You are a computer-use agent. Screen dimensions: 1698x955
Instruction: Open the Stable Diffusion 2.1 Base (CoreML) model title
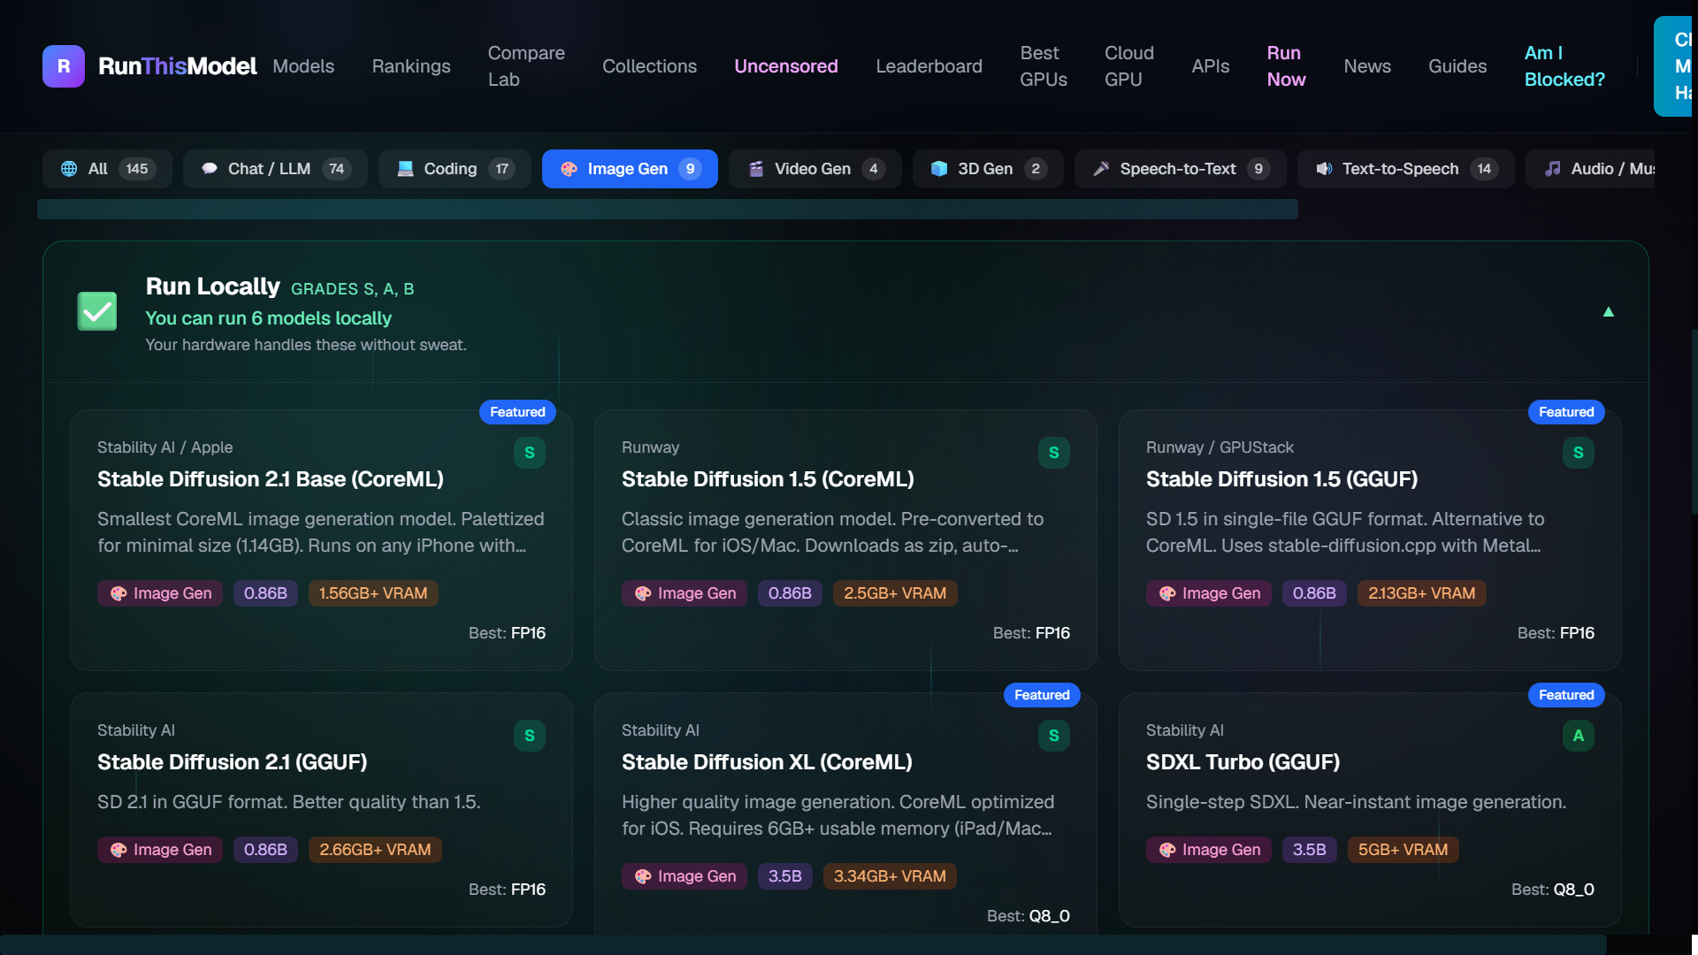(x=271, y=479)
